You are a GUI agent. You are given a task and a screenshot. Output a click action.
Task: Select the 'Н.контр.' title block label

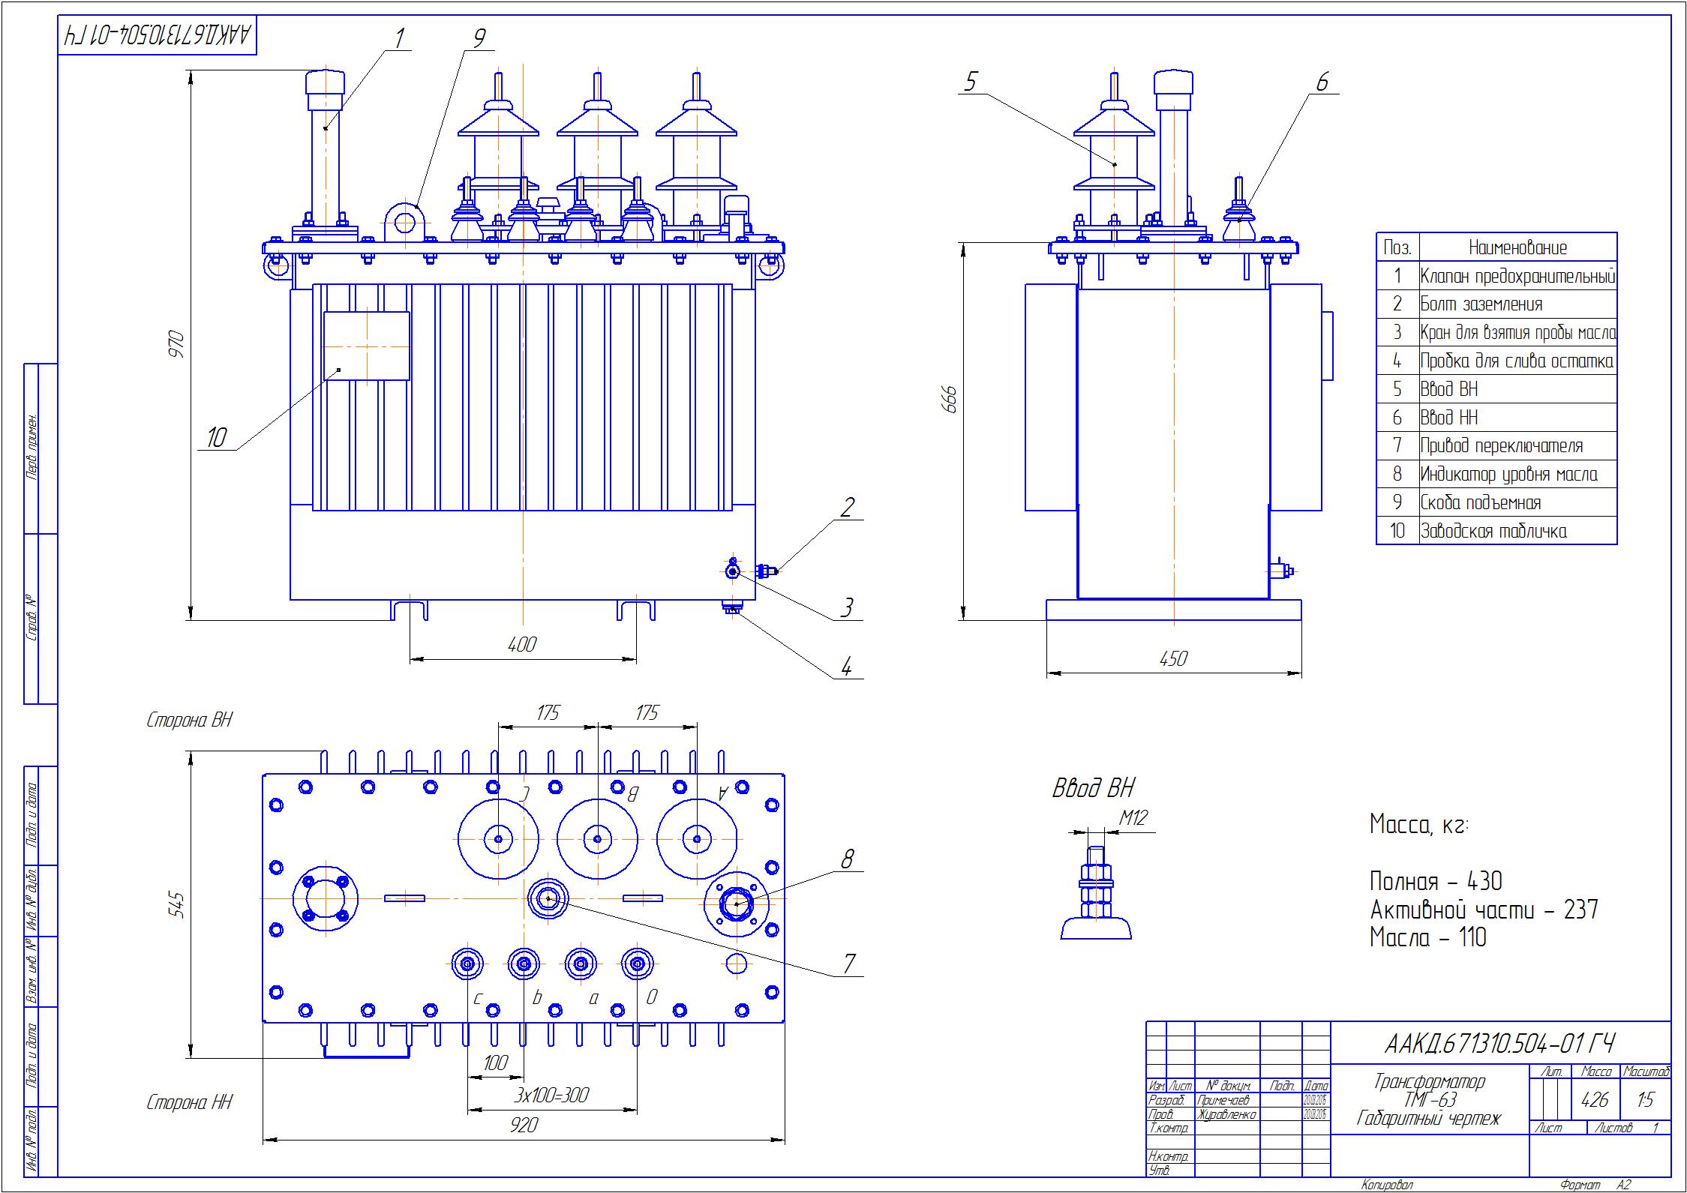(x=1168, y=1157)
